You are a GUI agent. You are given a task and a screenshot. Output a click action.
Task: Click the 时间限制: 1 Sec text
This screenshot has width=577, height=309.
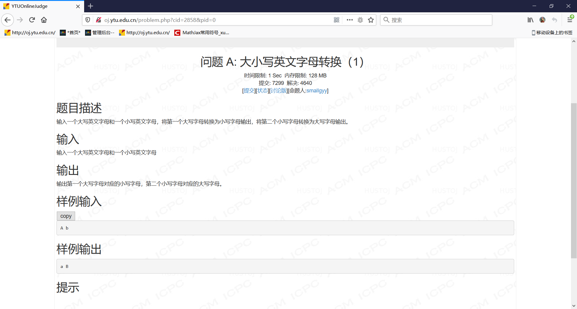point(263,76)
